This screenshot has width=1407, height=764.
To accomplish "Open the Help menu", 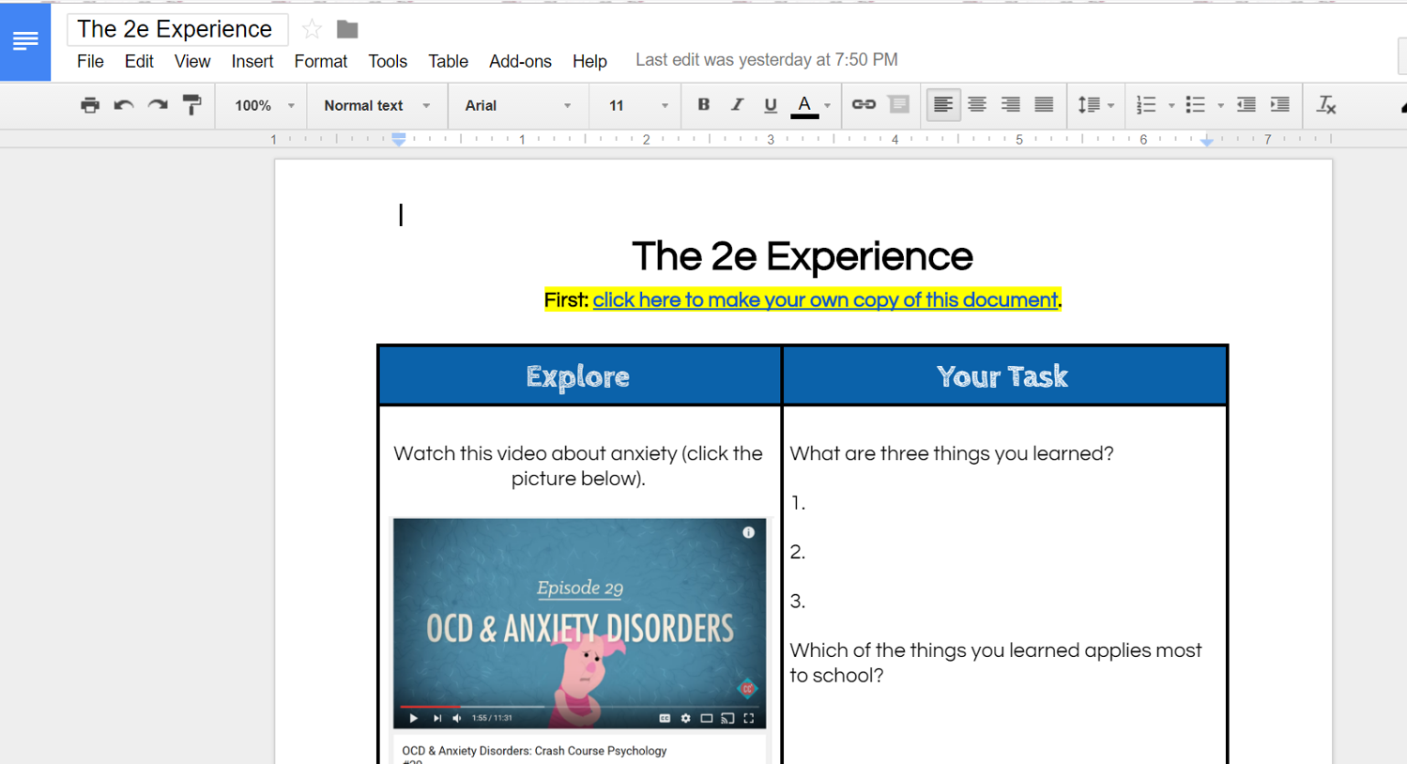I will 589,62.
